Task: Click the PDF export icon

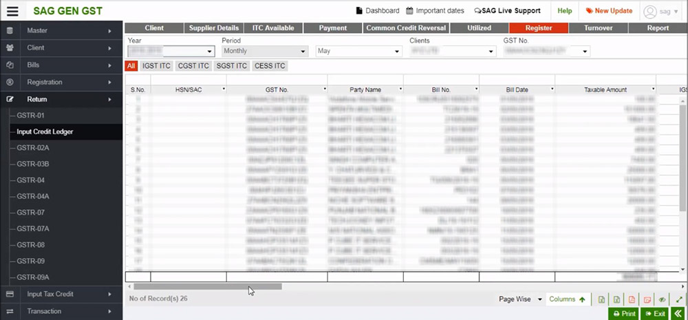Action: point(632,299)
